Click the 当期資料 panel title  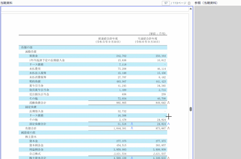[x=6, y=3]
